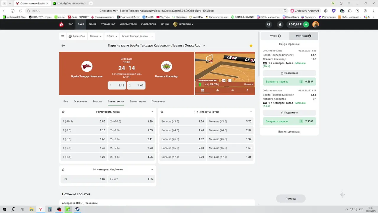378x213 pixels.
Task: Click Поделиться for the 46.5 total bet
Action: click(x=289, y=73)
